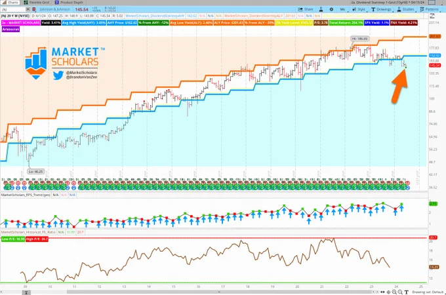Viewport: 446px width, 295px height.
Task: Click the black 'Yield: 3.41%' label
Action: click(51, 23)
